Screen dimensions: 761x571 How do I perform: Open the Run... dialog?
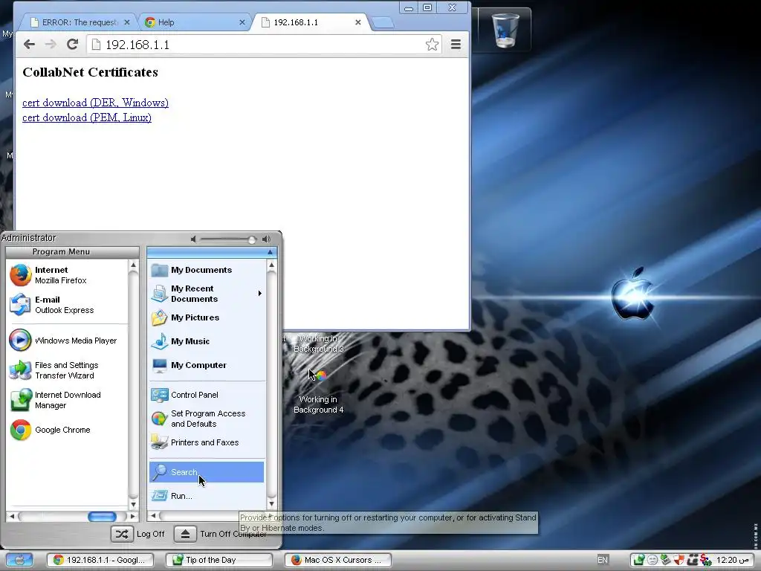207,496
